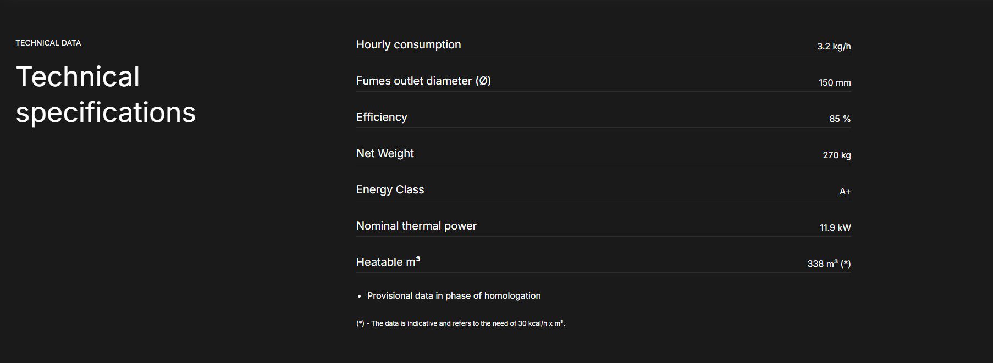
Task: Click the Technical specifications heading
Action: click(106, 94)
